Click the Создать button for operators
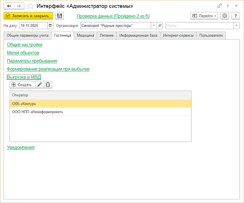This screenshot has height=203, width=244. click(22, 85)
